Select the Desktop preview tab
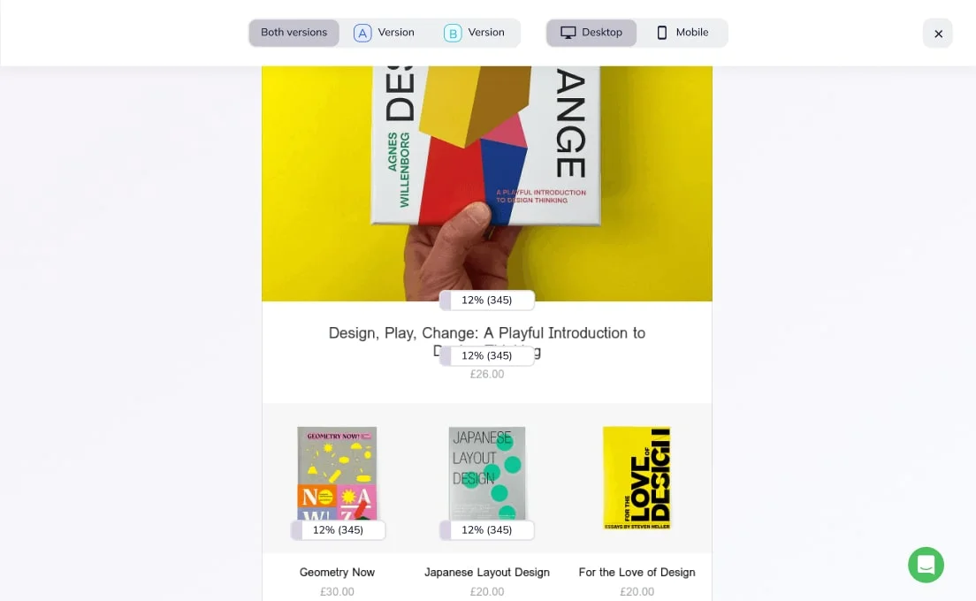This screenshot has height=601, width=976. [x=591, y=33]
